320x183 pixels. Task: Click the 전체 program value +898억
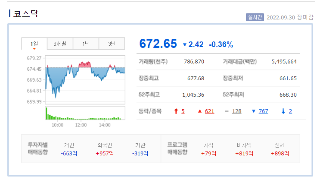[x=280, y=153]
